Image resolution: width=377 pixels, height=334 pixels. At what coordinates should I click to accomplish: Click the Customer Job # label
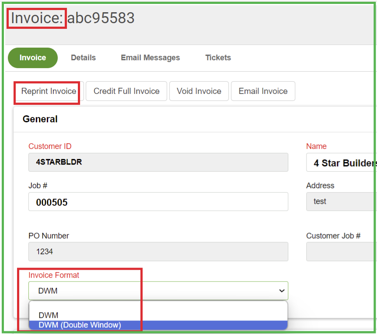coord(333,236)
